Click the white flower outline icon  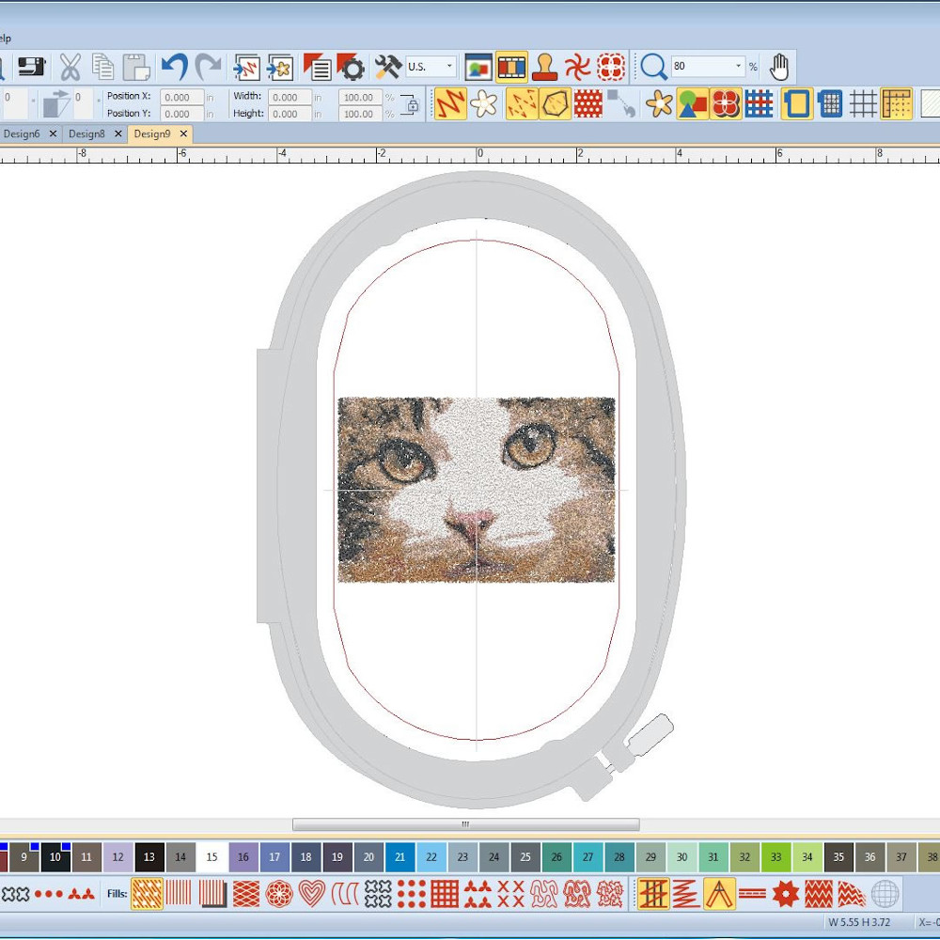click(483, 103)
